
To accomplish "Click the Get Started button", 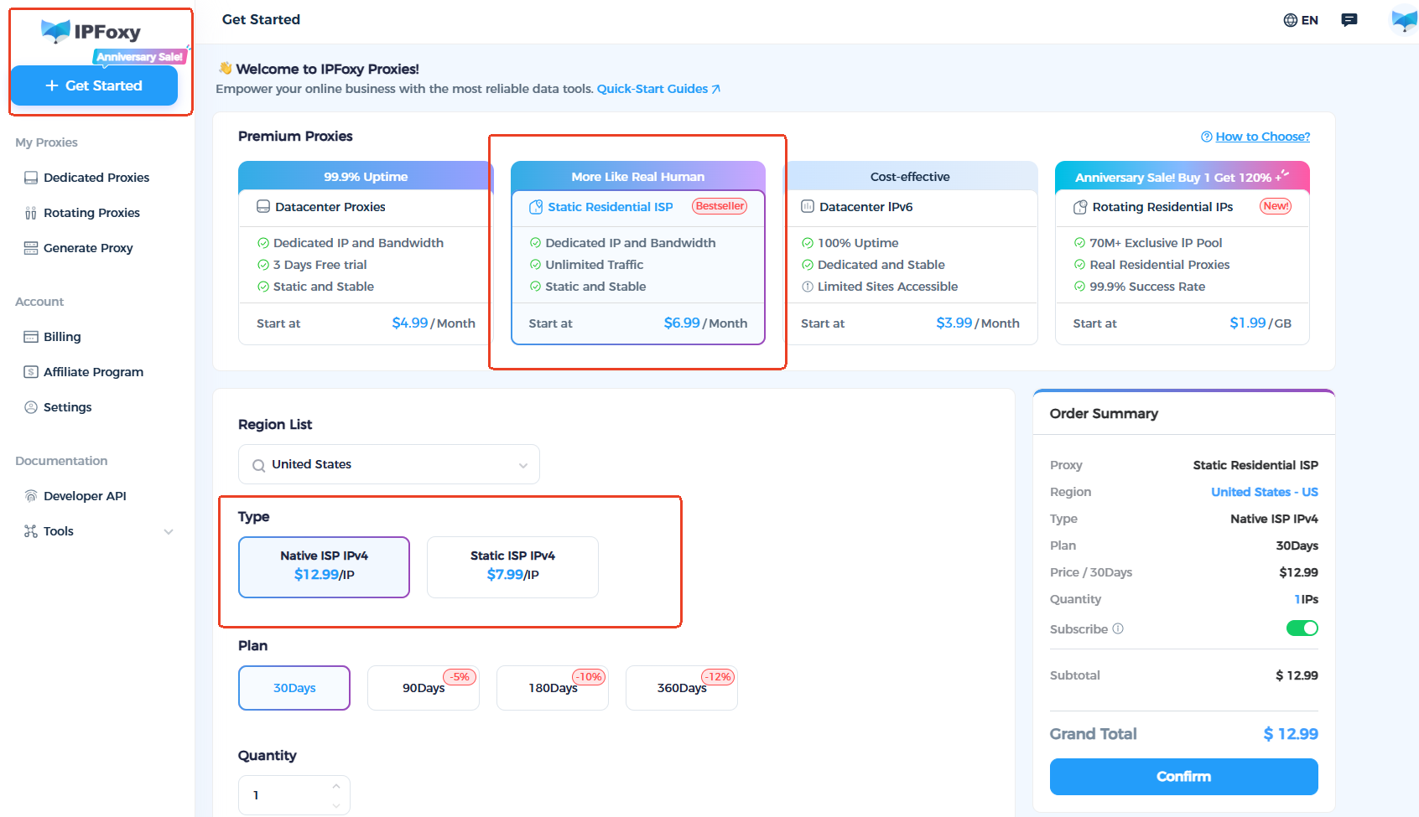I will pos(94,85).
